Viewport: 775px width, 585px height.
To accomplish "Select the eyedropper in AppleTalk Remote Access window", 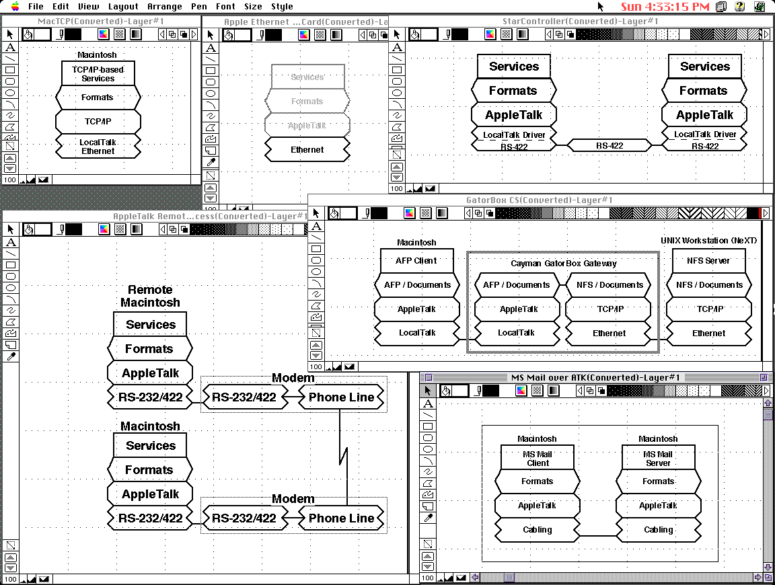I will (x=10, y=356).
